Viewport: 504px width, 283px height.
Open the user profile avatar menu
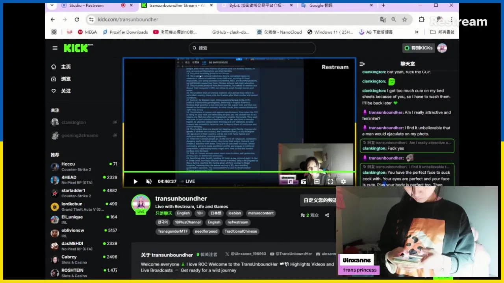(442, 48)
